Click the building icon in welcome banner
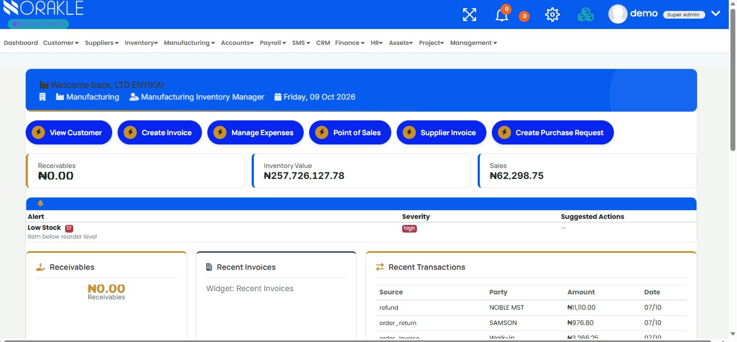Viewport: 737px width, 342px height. point(43,97)
